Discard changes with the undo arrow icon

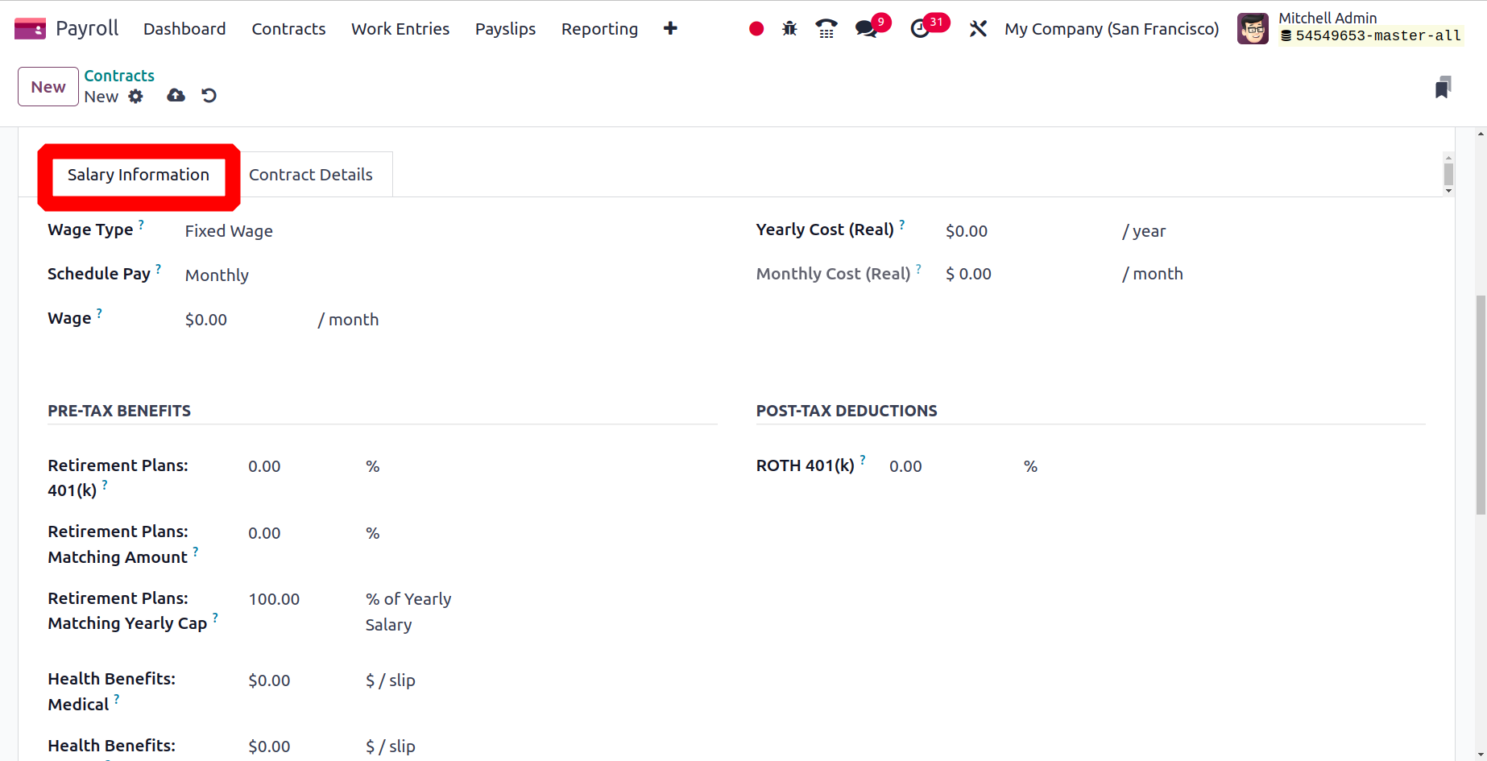point(209,96)
